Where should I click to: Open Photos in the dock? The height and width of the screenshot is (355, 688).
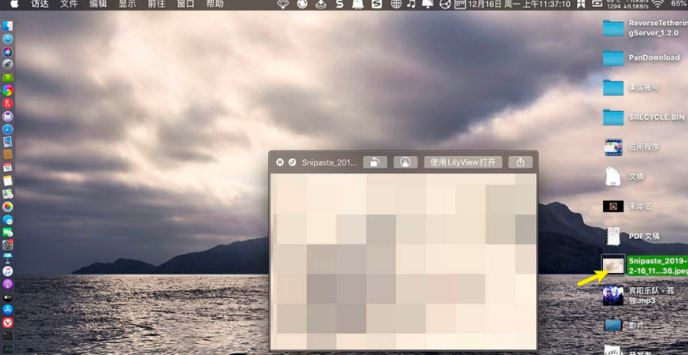(x=8, y=207)
